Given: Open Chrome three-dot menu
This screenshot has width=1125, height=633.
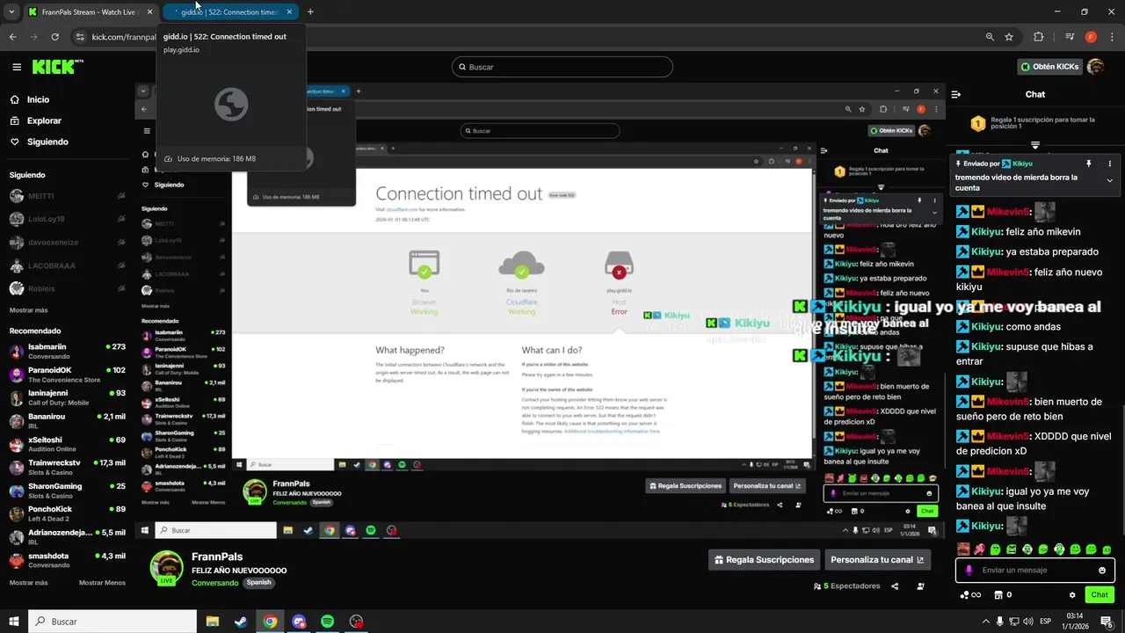Looking at the screenshot, I should [x=1111, y=37].
